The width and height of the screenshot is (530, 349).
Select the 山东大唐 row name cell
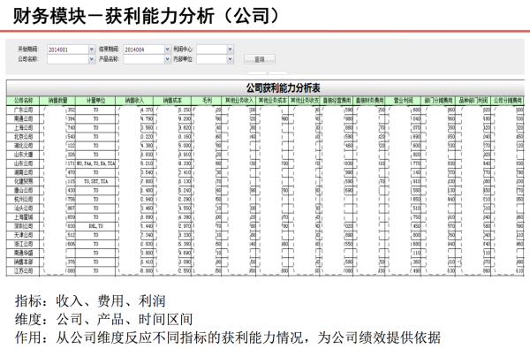tap(23, 155)
